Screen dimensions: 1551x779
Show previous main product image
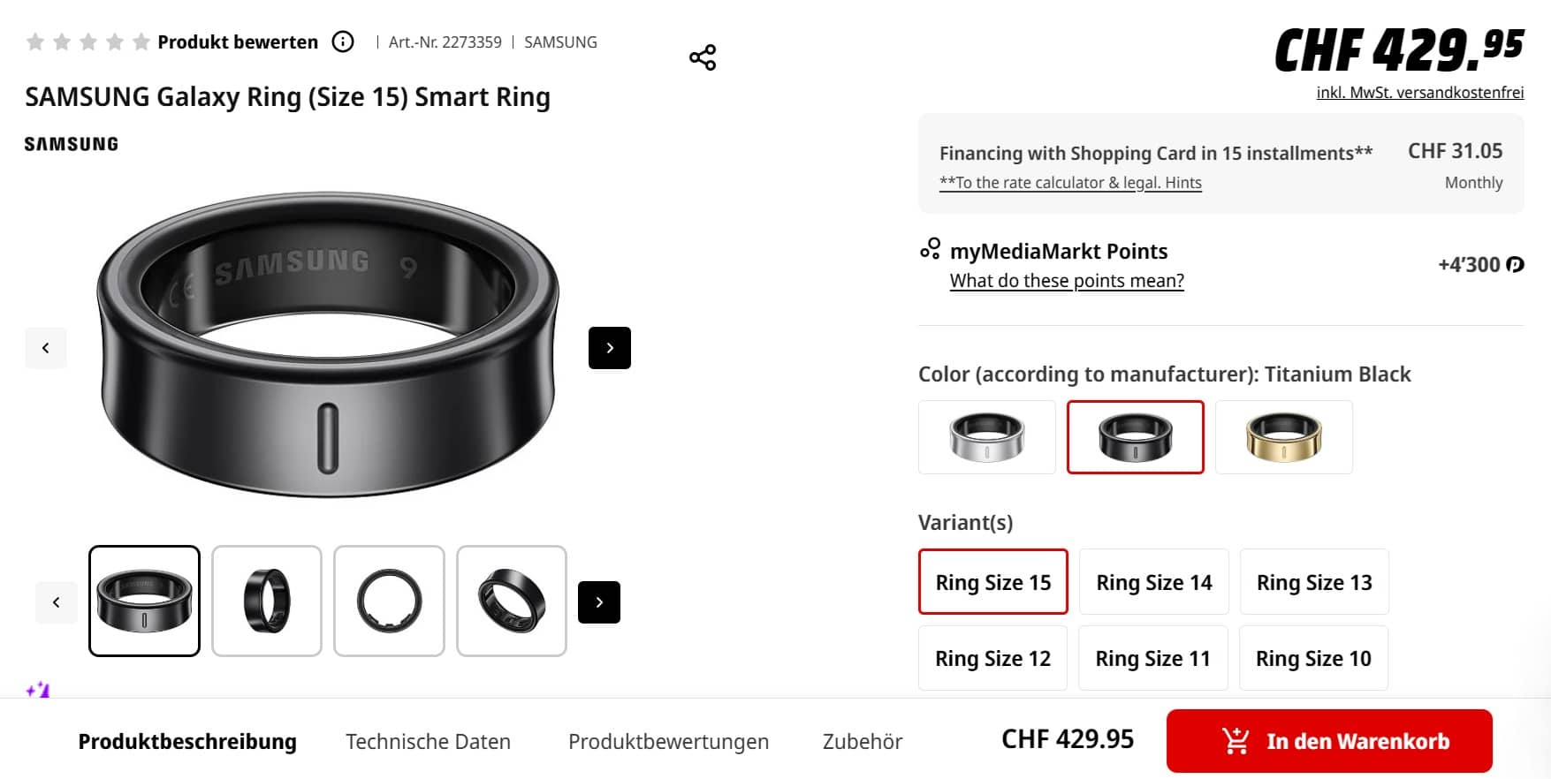(46, 348)
